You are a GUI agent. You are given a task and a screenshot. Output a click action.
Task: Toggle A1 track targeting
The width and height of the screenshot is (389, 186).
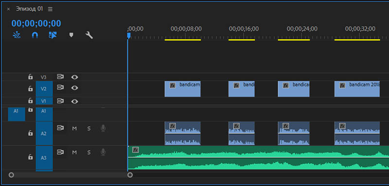[44, 114]
